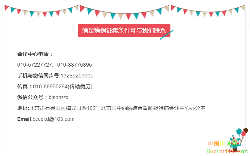
Task: Click the scrollbar at the right edge
Action: [x=249, y=14]
